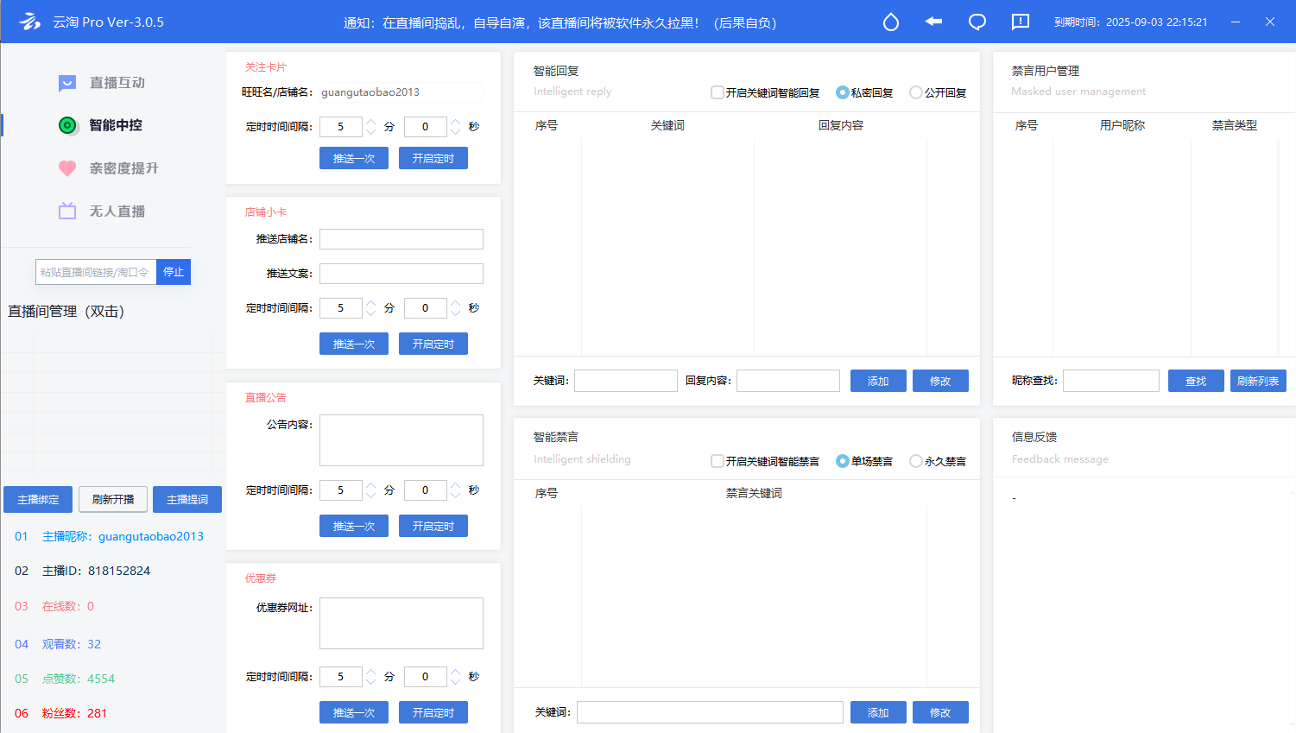Click the 粘贴直播间链接 input field

(x=95, y=272)
